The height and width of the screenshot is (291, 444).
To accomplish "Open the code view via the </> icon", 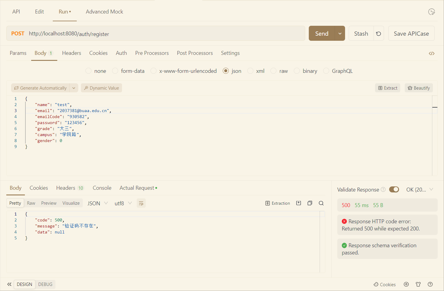I will (x=432, y=53).
